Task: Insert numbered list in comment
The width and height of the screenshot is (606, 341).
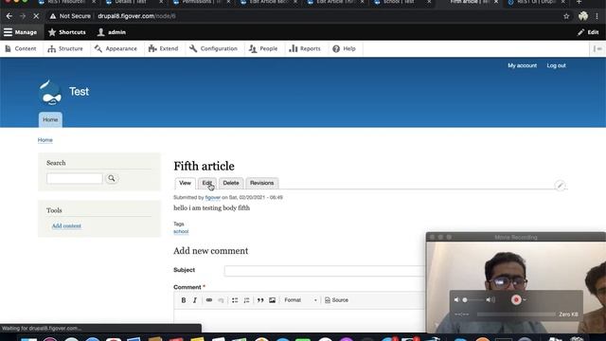Action: tap(246, 300)
